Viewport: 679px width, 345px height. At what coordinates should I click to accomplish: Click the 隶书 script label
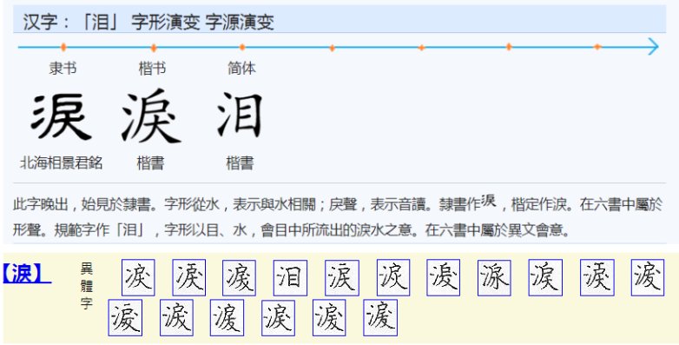pyautogui.click(x=63, y=68)
